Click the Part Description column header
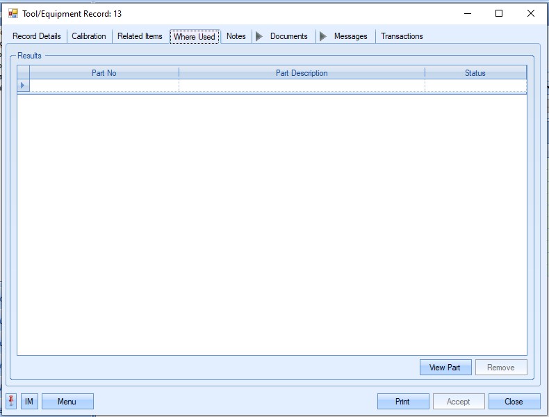549x417 pixels. coord(302,73)
